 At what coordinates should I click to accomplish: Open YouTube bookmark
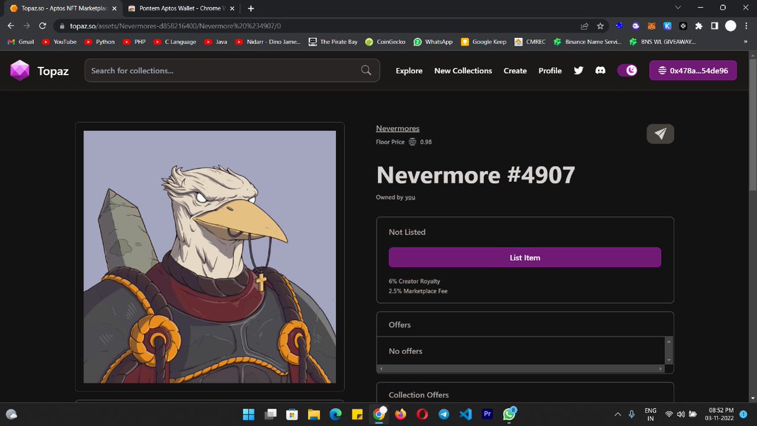(x=59, y=42)
